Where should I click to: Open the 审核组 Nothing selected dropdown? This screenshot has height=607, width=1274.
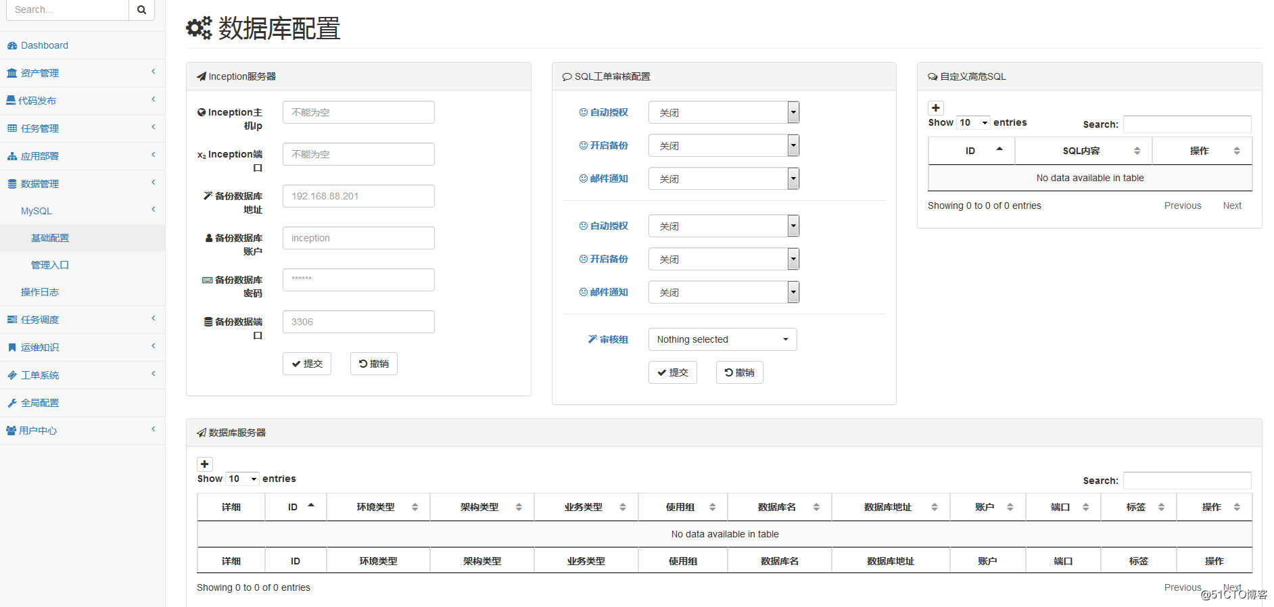pyautogui.click(x=723, y=339)
